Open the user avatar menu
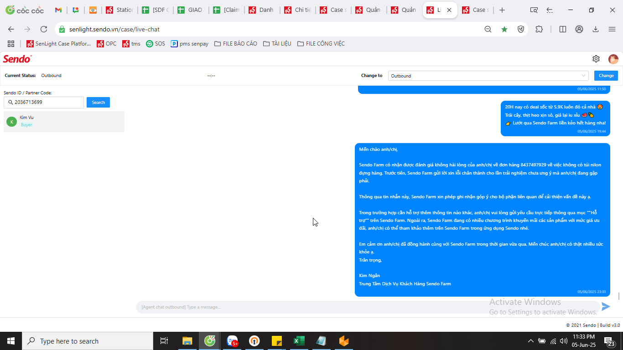This screenshot has height=350, width=623. 613,59
